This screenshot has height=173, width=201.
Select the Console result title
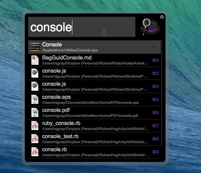coord(52,45)
